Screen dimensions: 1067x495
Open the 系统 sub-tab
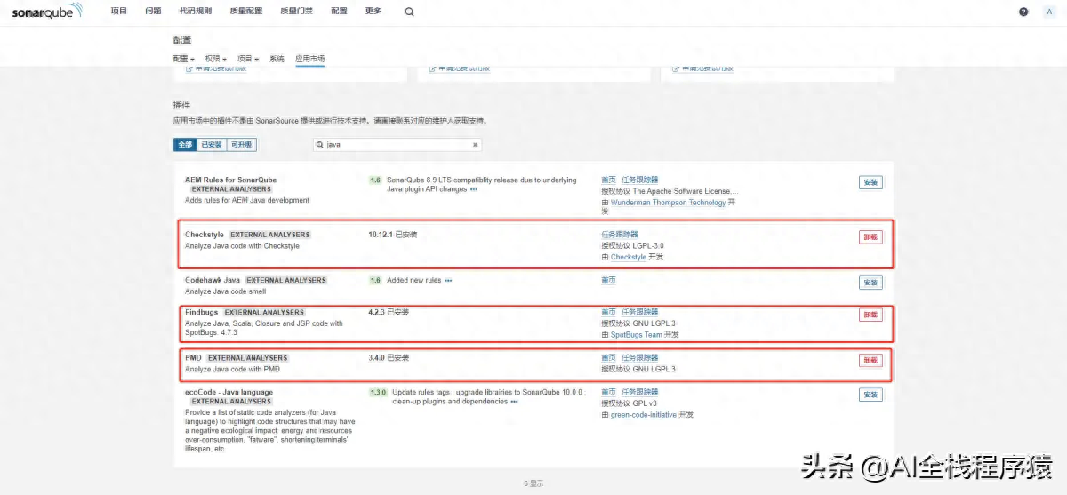[x=277, y=59]
